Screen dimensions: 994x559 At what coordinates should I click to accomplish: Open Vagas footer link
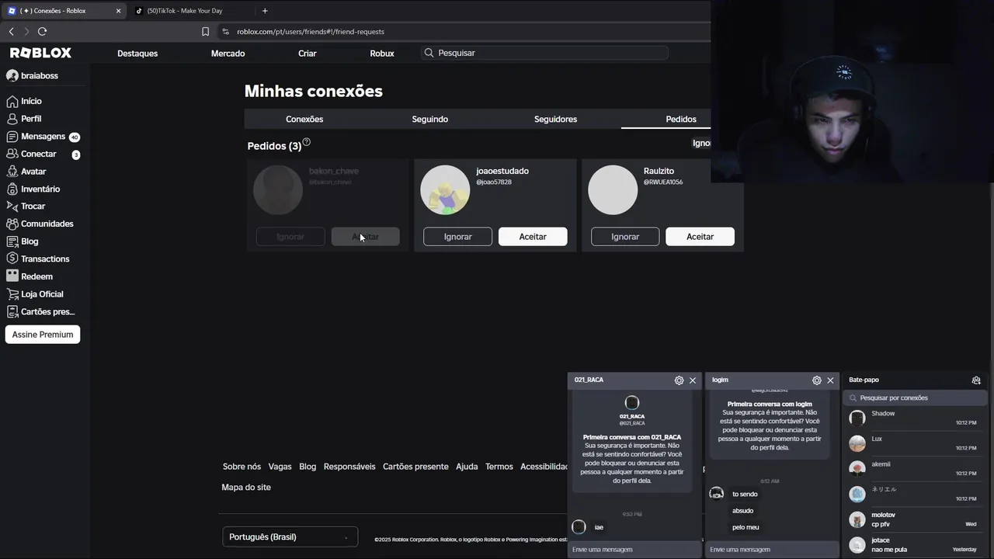[x=280, y=467]
